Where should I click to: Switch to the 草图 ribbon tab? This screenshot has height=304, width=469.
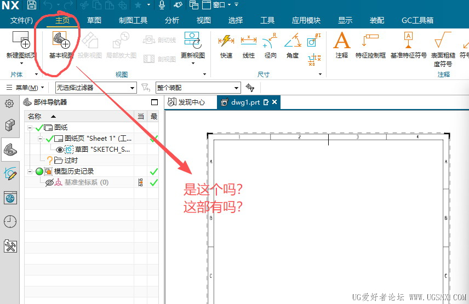[x=94, y=20]
